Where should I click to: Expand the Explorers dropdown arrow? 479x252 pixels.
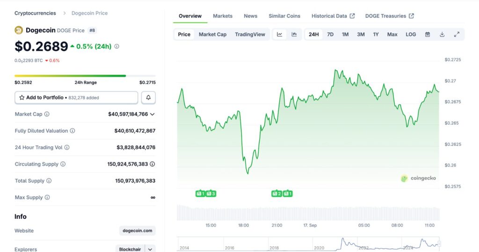click(x=150, y=250)
